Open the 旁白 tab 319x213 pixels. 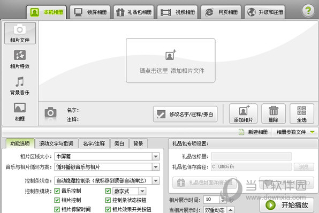tap(119, 143)
